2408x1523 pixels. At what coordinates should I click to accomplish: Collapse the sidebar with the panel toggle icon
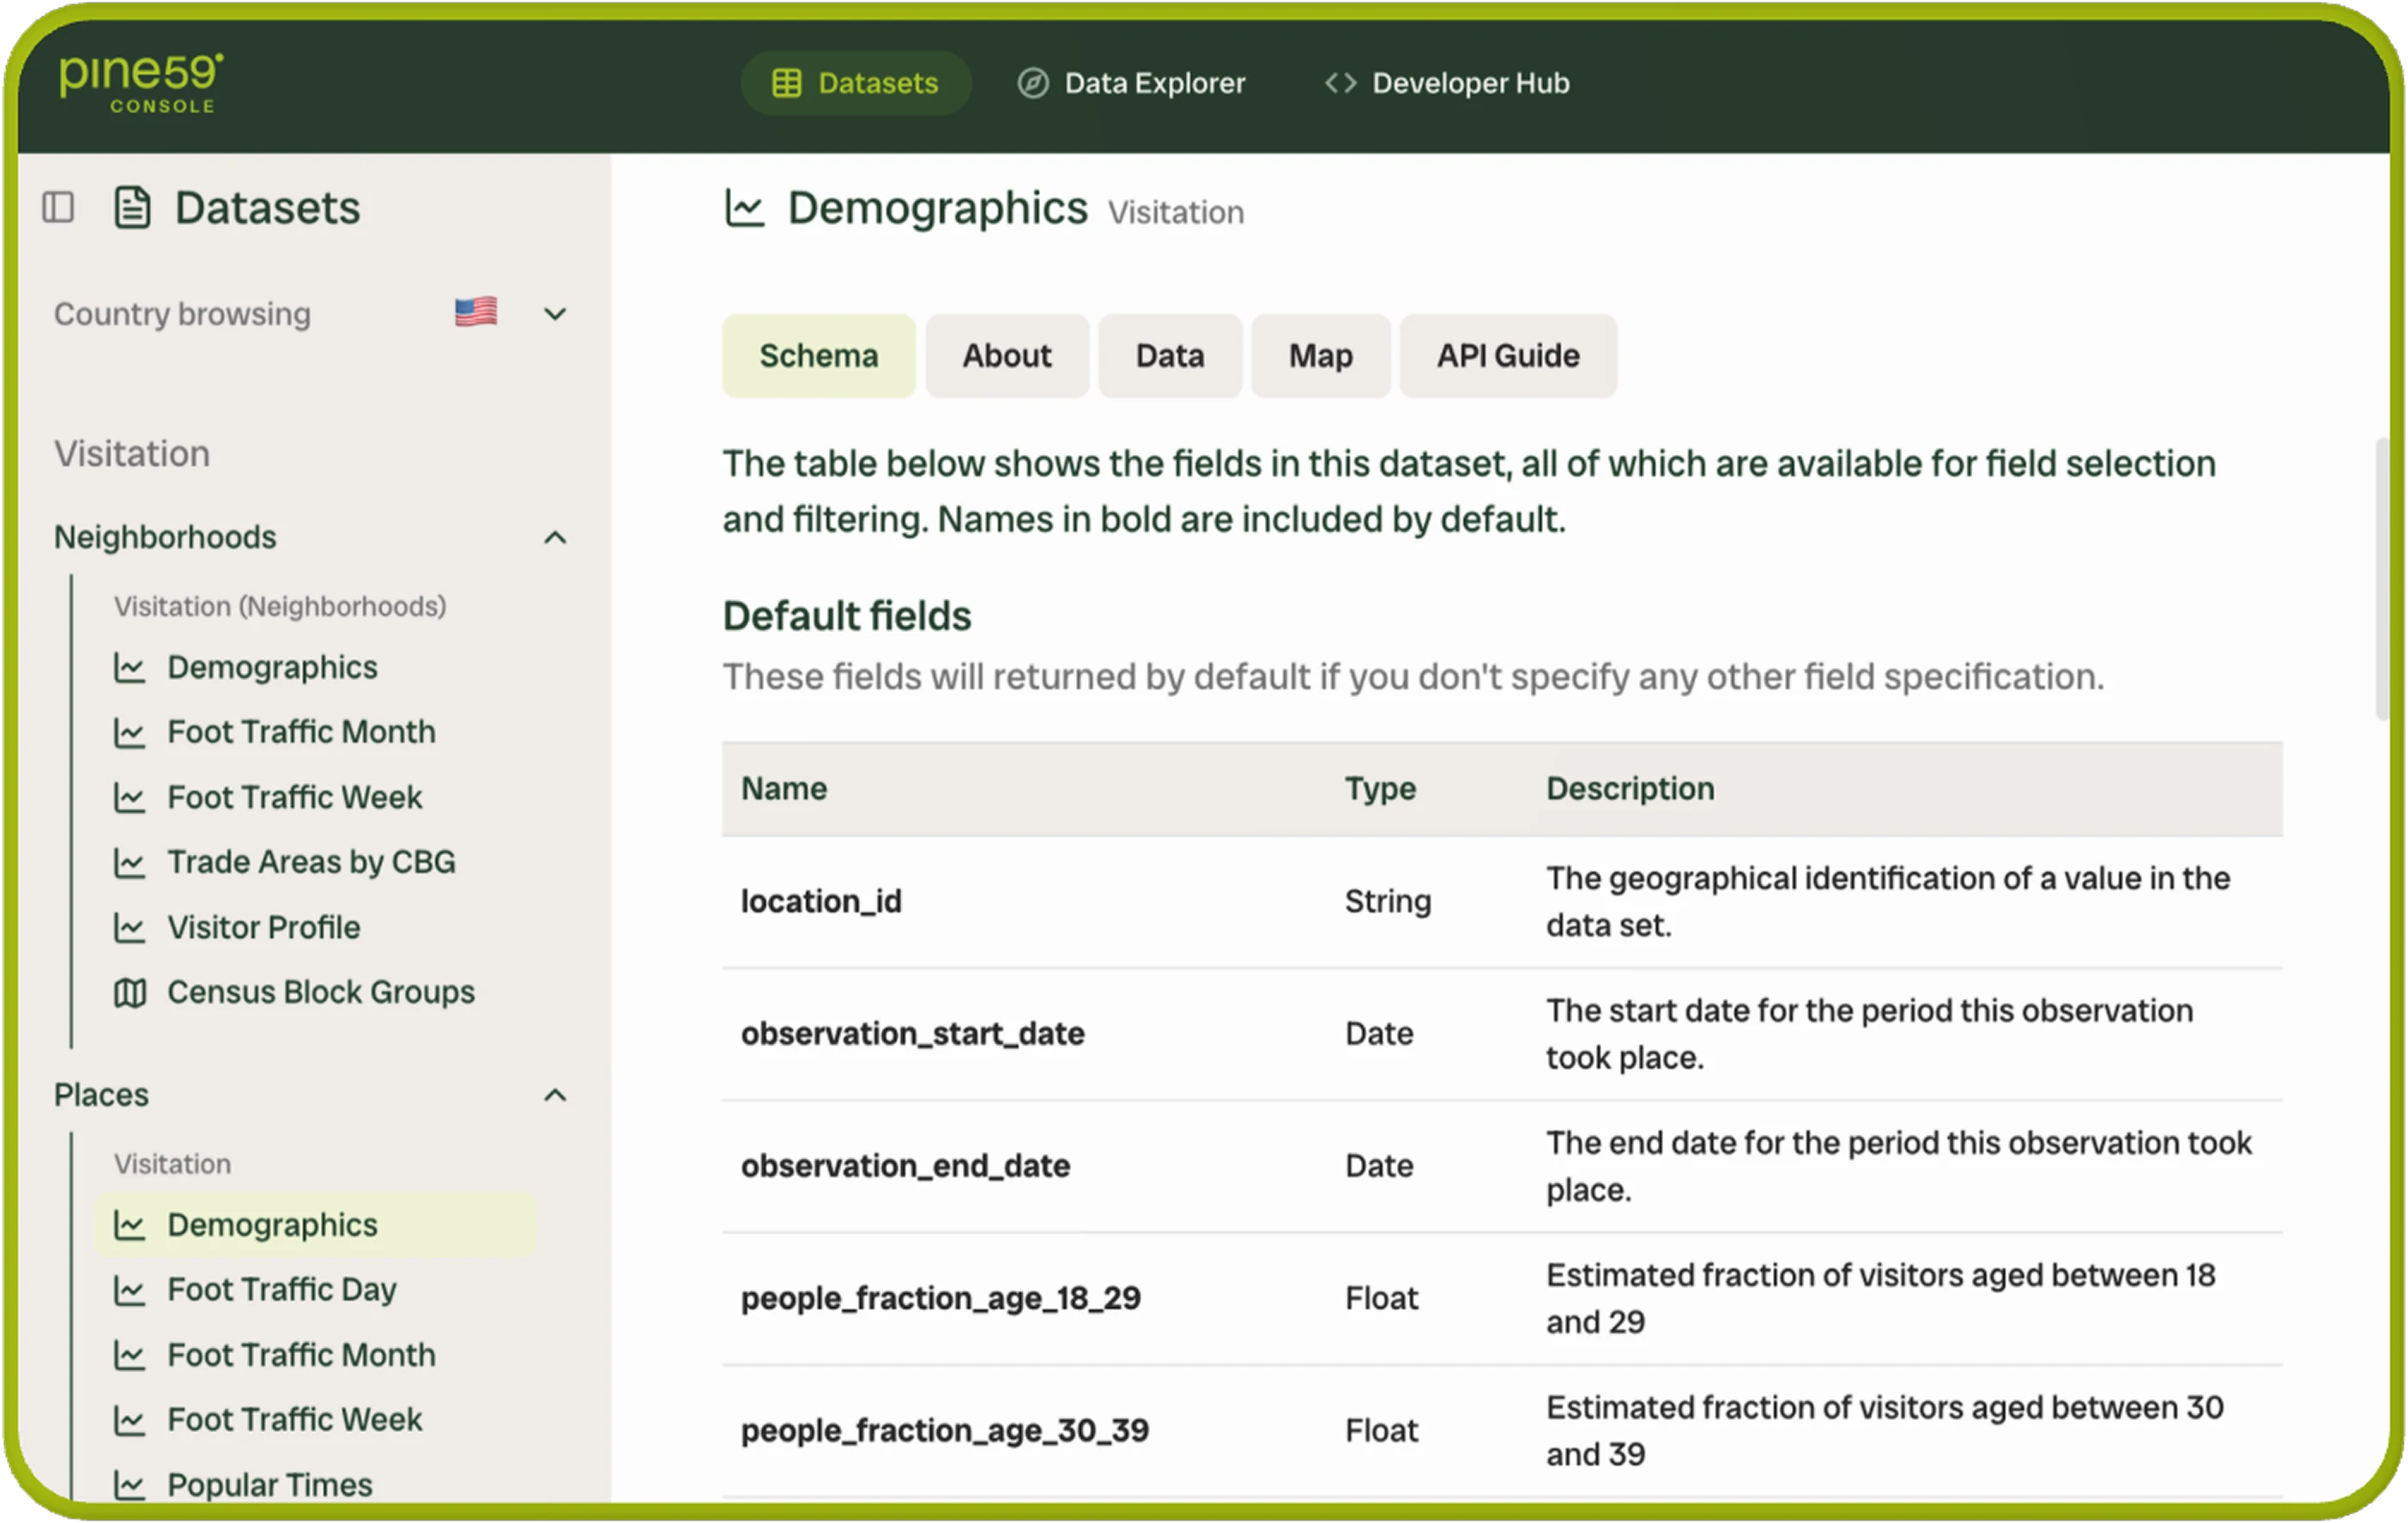coord(58,208)
